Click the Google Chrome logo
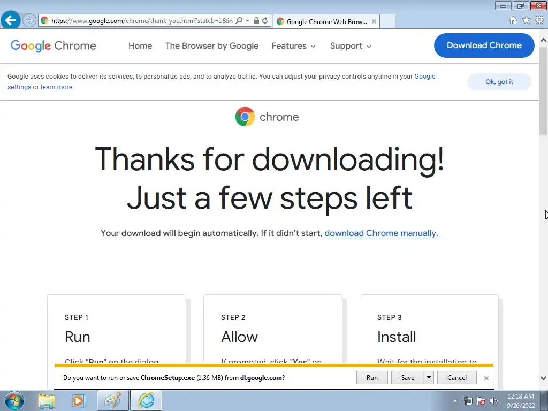 [53, 46]
